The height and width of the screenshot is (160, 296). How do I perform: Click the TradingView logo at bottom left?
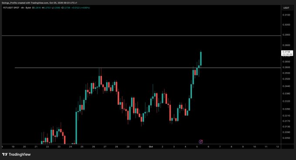click(17, 154)
